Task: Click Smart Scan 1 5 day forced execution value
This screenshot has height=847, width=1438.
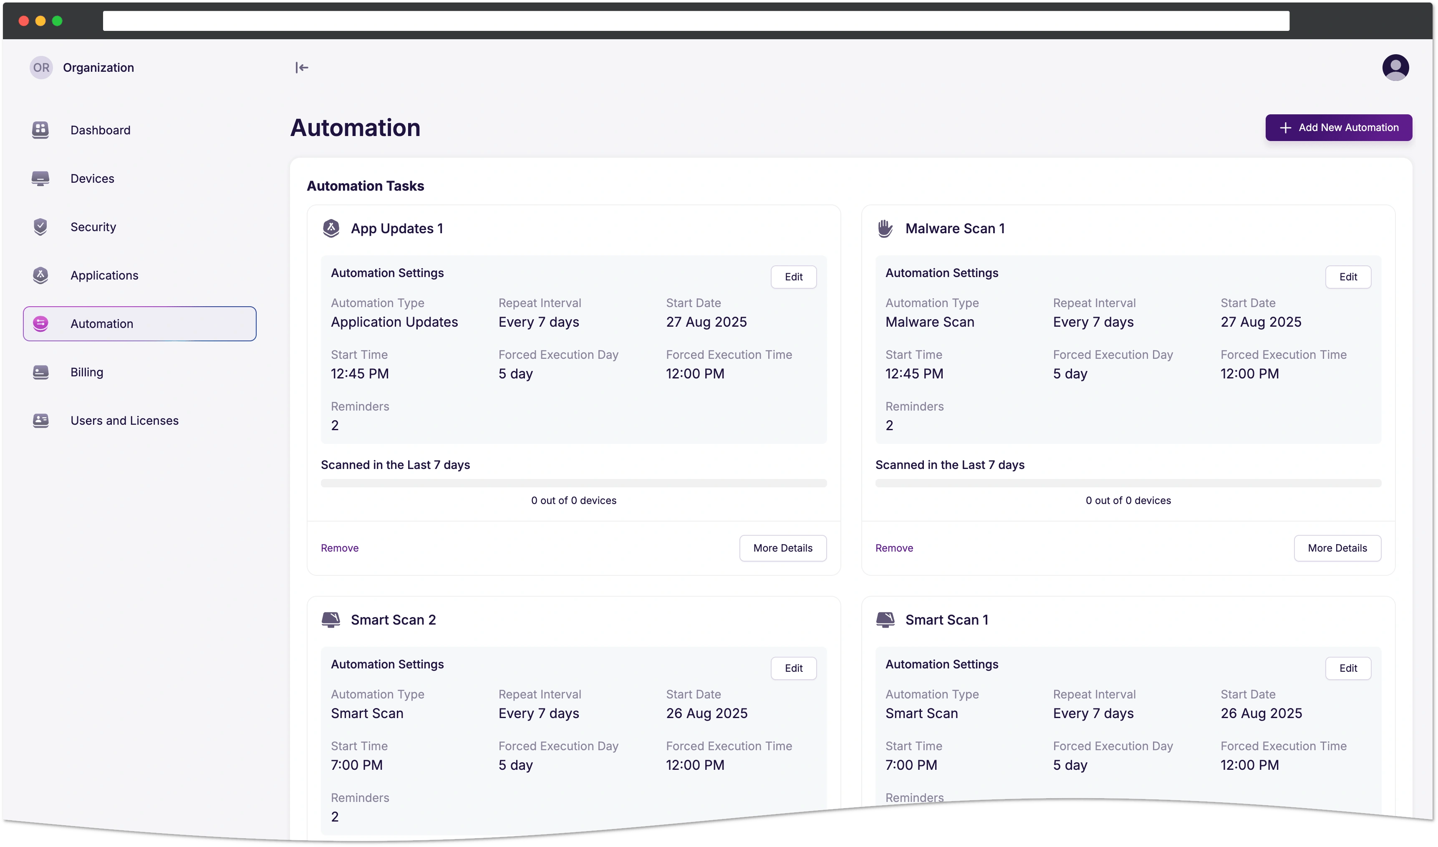Action: click(1070, 765)
